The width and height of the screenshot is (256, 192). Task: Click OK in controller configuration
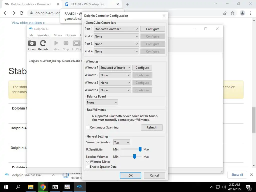(x=130, y=175)
